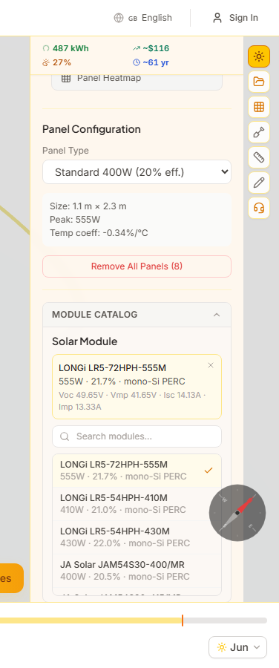
Task: Select the shovel dig tool icon
Action: (x=259, y=133)
